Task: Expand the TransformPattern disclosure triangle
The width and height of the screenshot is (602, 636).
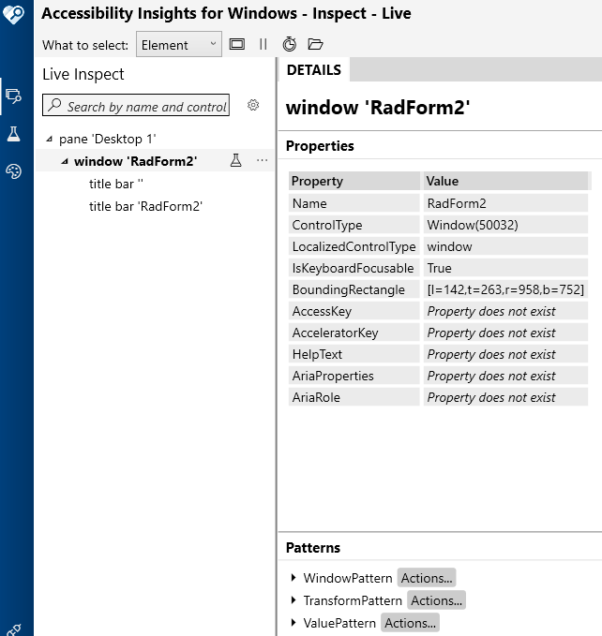Action: click(293, 599)
